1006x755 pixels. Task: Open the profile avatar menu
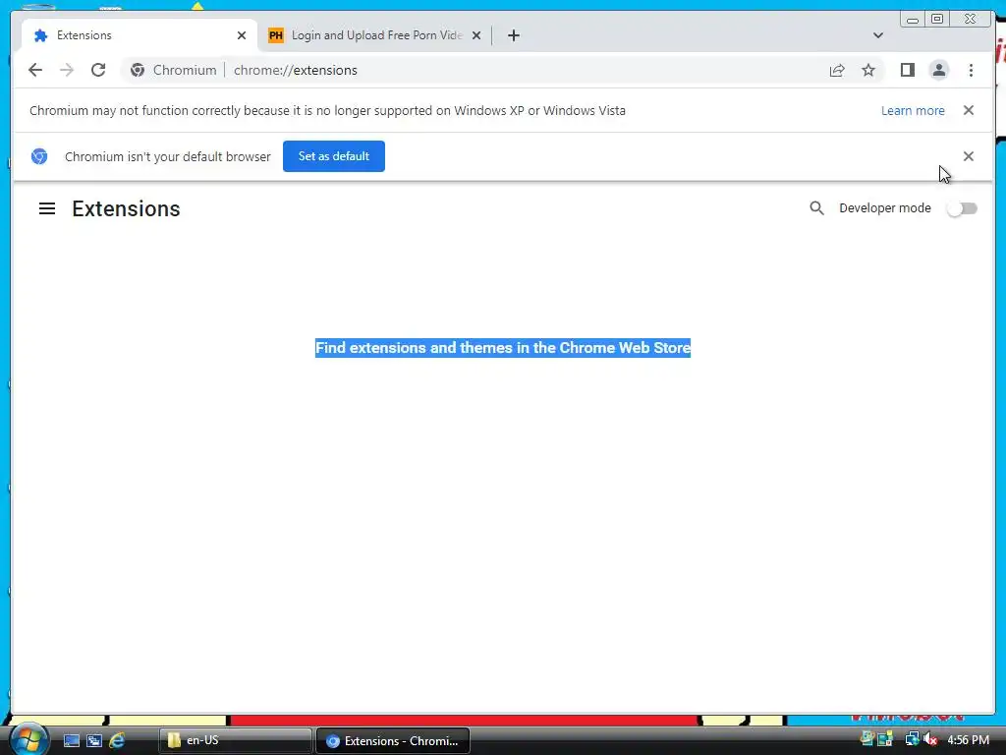click(938, 70)
